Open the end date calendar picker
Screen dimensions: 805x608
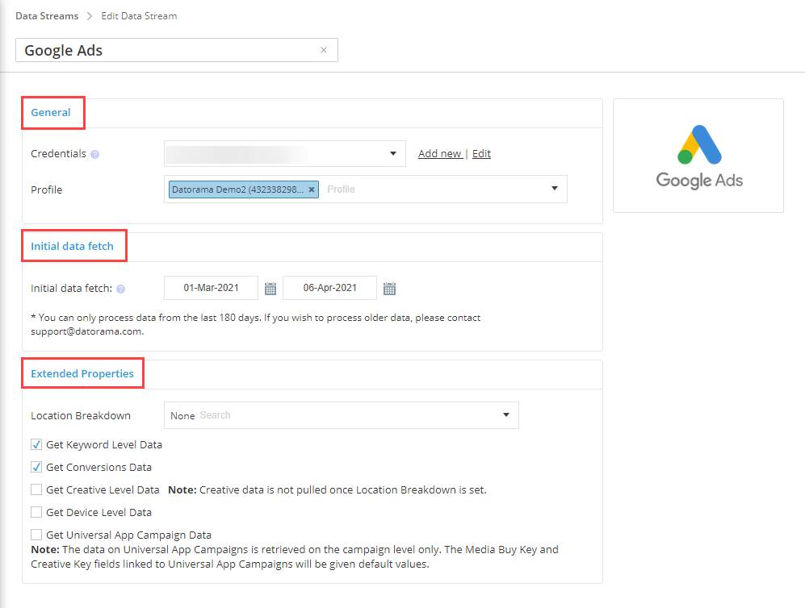click(x=389, y=289)
